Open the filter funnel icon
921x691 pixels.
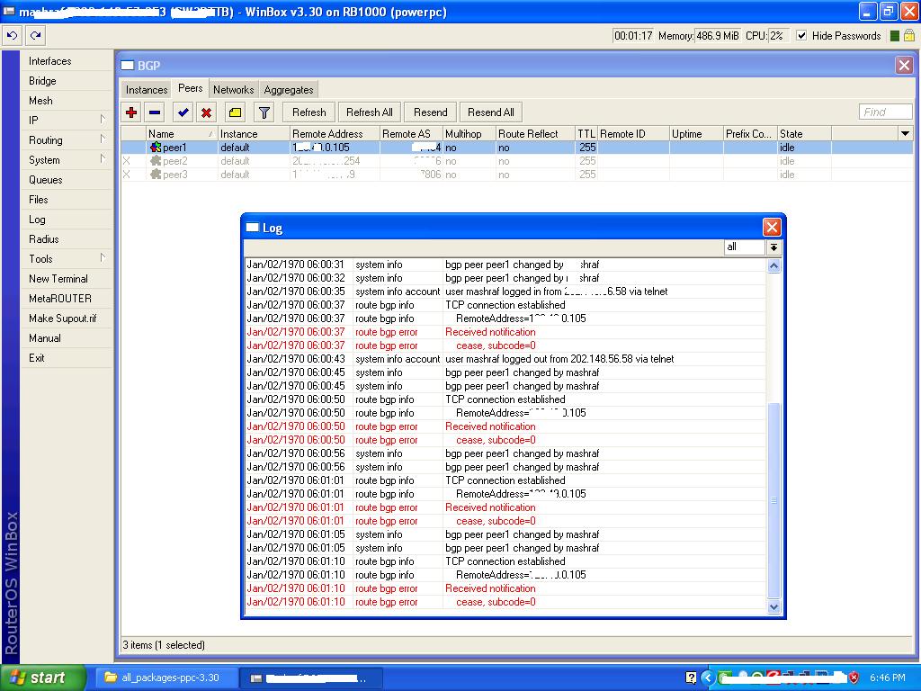click(264, 112)
